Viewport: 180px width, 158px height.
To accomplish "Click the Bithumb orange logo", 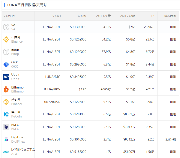I will click(6, 89).
